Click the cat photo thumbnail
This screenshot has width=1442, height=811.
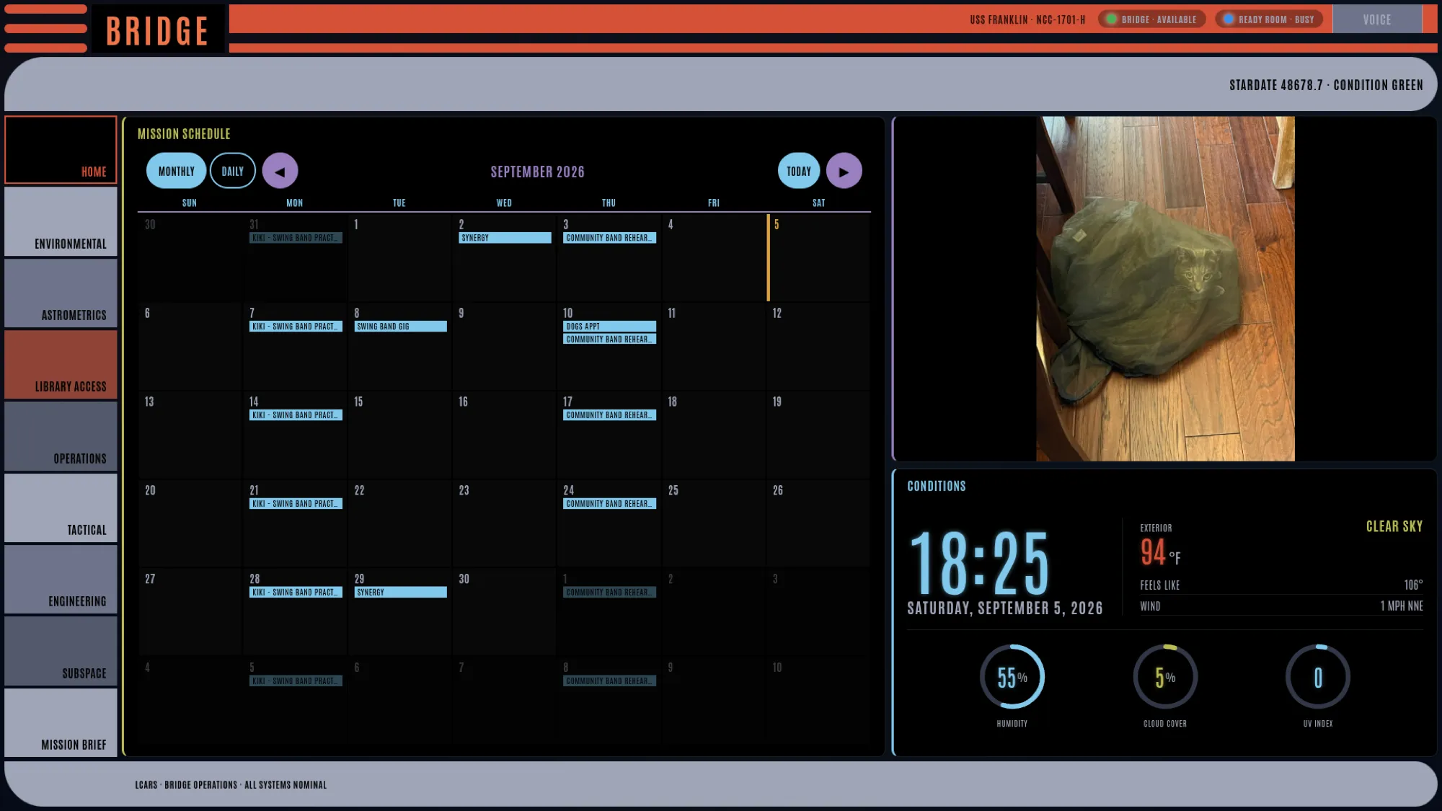coord(1165,288)
